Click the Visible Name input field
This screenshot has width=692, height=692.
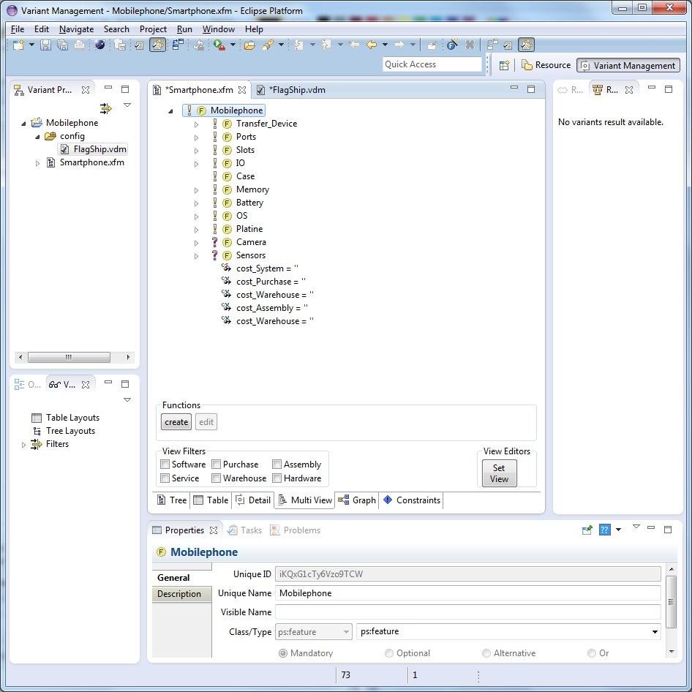point(468,612)
